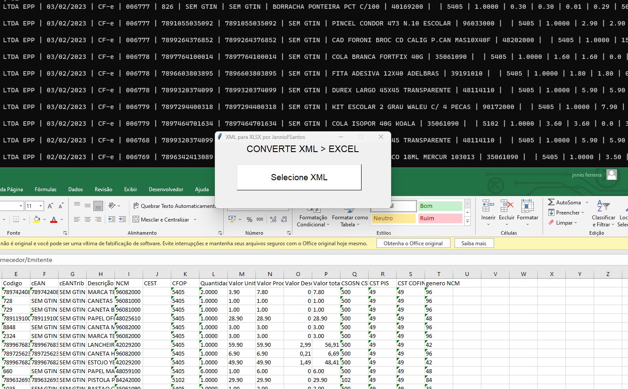Viewport: 628px width, 389px height.
Task: Click the Excluir cells icon
Action: pos(506,205)
